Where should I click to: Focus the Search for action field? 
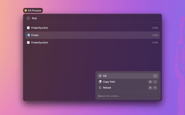(x=127, y=96)
